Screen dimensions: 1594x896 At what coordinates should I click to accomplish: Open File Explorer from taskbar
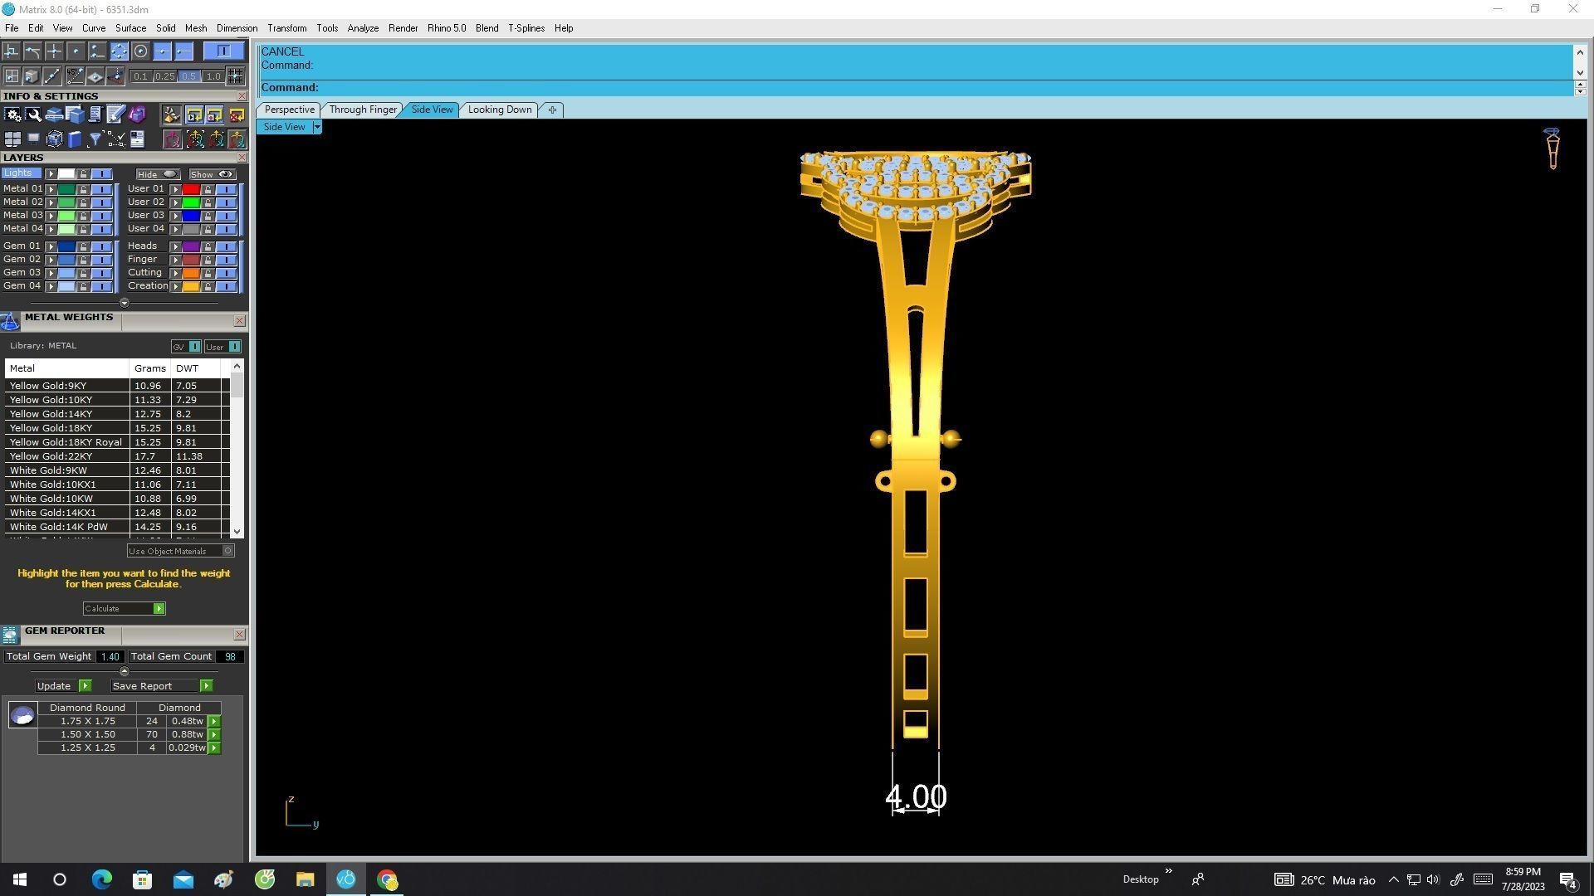[x=305, y=879]
